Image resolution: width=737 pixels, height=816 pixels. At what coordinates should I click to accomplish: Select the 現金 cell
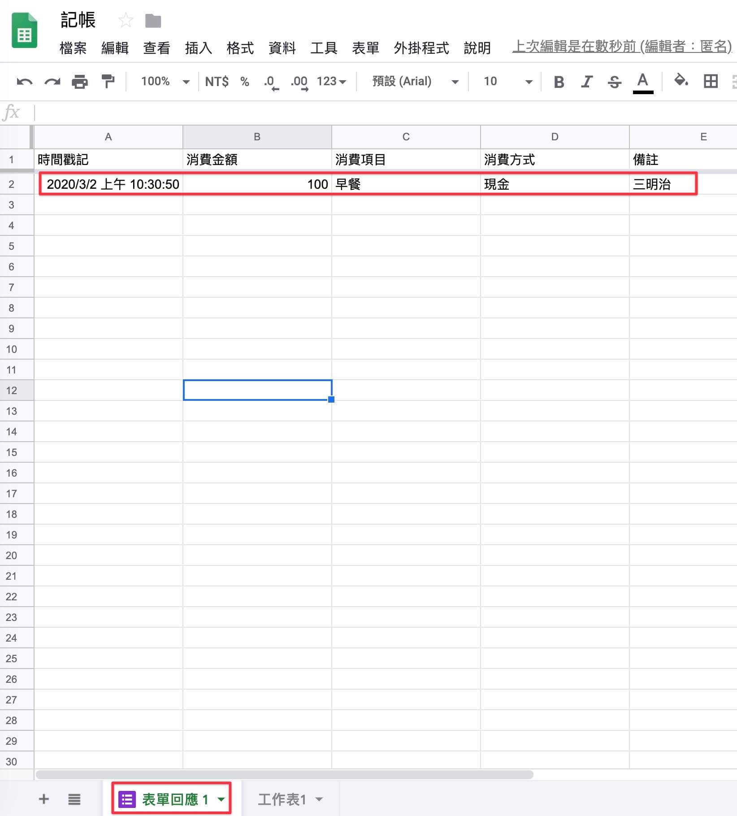555,184
